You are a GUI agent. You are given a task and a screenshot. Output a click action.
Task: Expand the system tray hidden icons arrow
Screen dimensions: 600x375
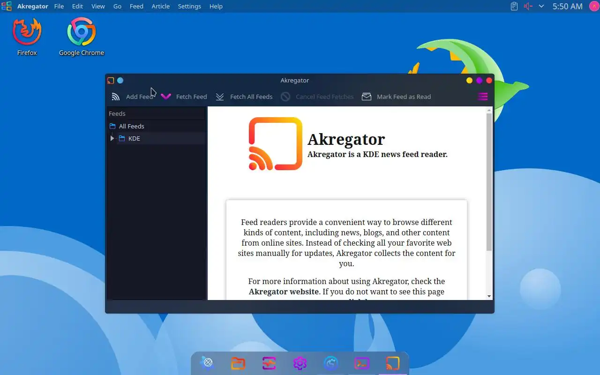point(541,6)
